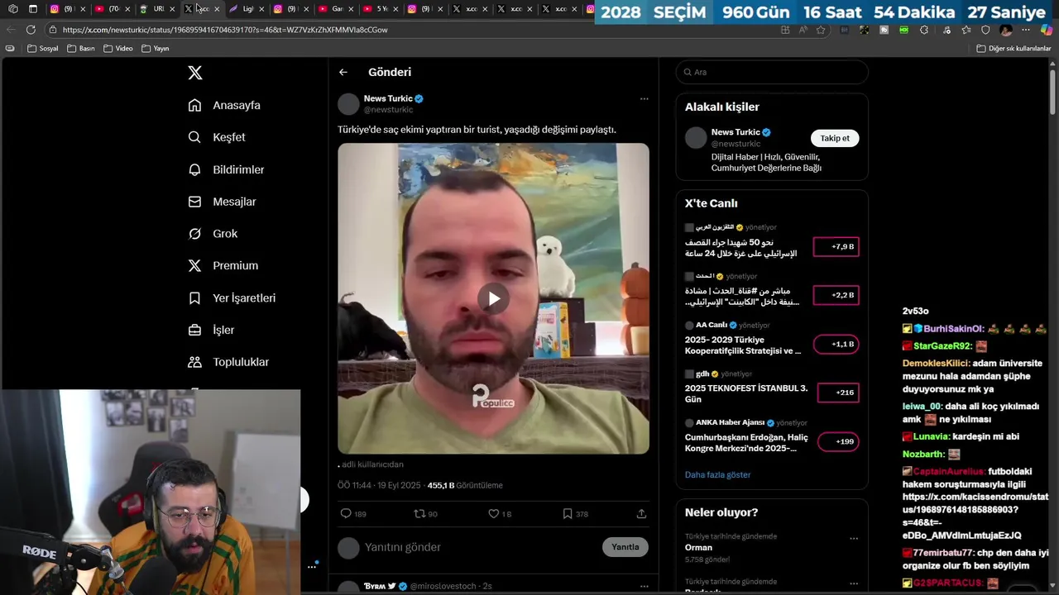Open Mesajlar in the sidebar
1059x595 pixels.
pos(222,202)
